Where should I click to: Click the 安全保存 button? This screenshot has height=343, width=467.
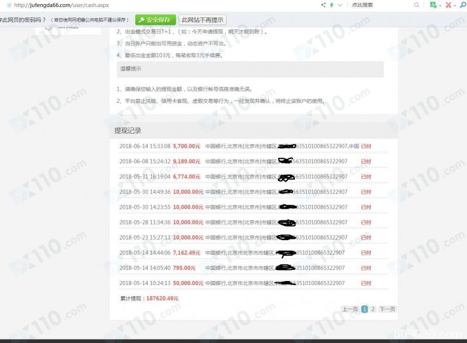pyautogui.click(x=155, y=20)
